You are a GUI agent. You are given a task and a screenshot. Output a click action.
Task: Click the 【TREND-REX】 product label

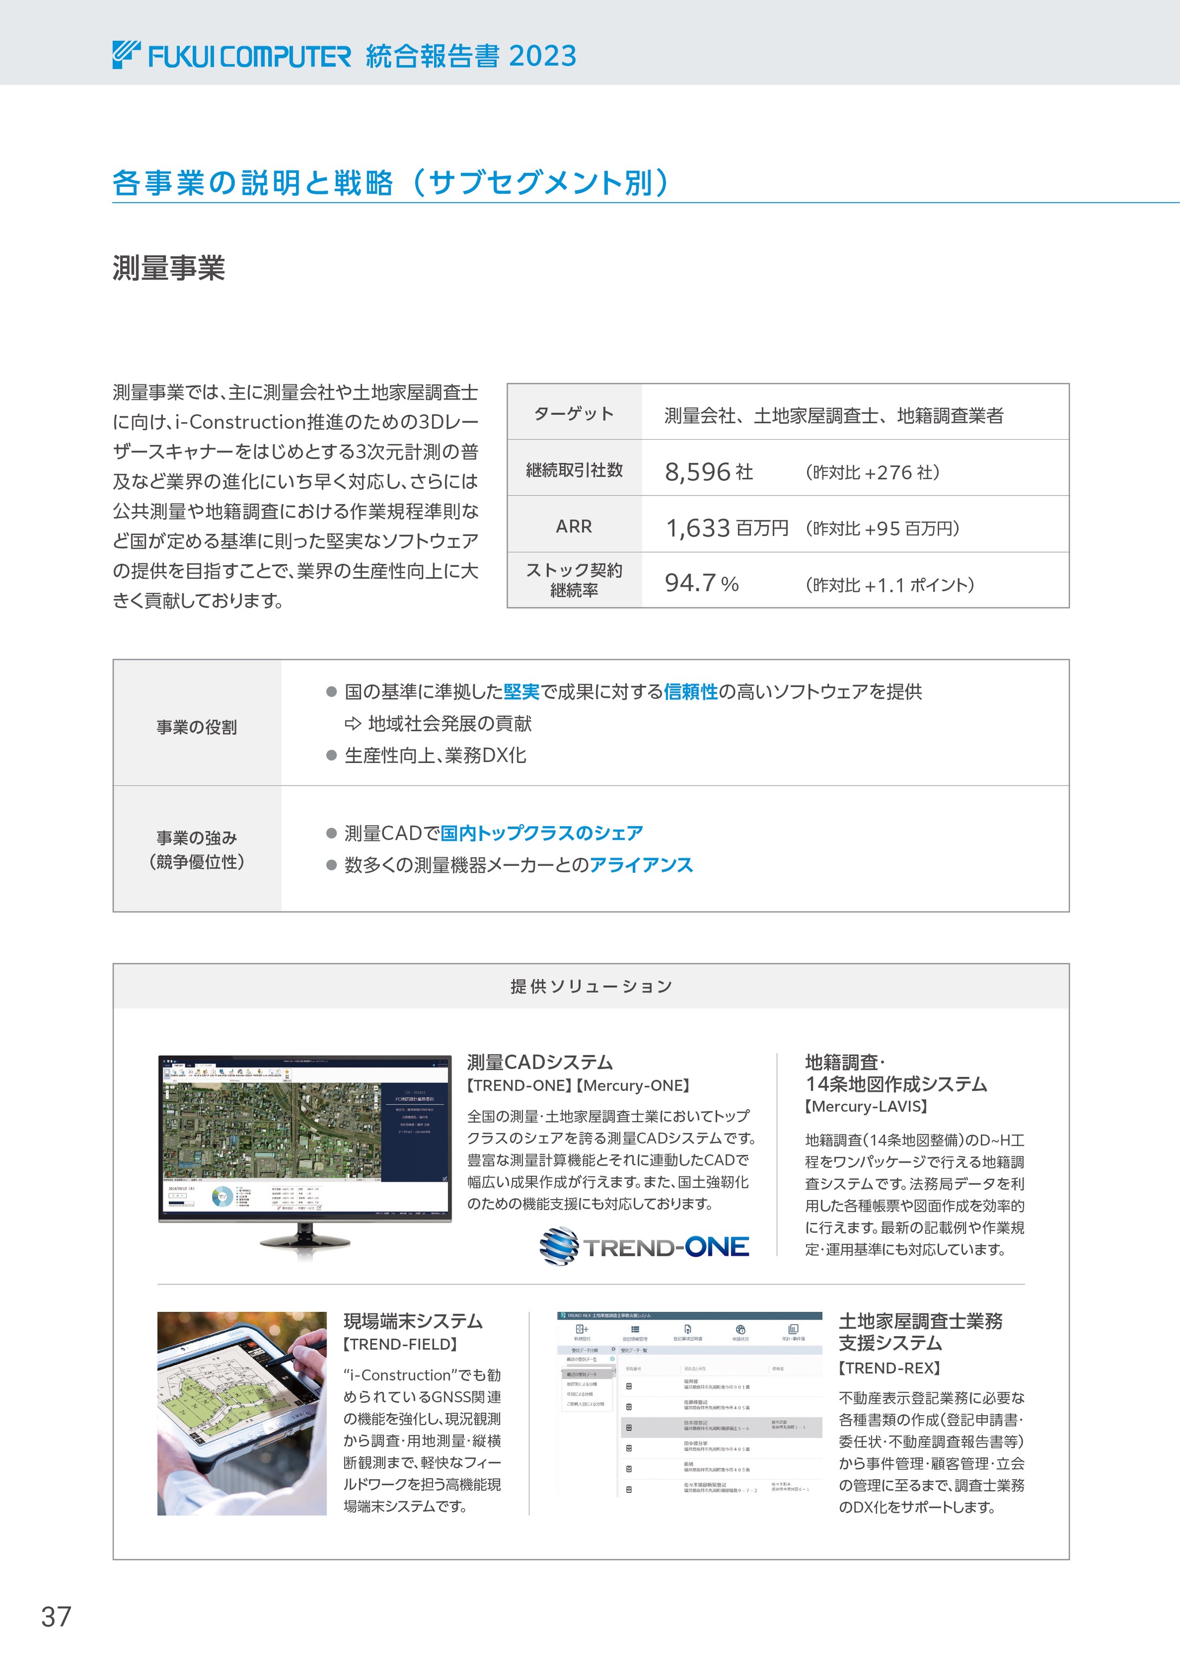click(889, 1368)
